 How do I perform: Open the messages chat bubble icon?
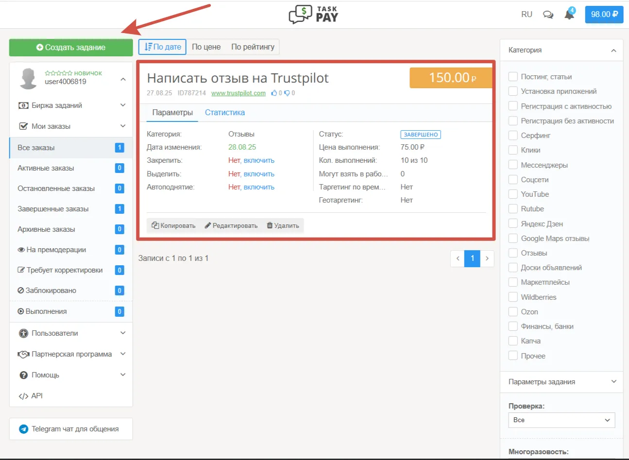[x=548, y=15]
